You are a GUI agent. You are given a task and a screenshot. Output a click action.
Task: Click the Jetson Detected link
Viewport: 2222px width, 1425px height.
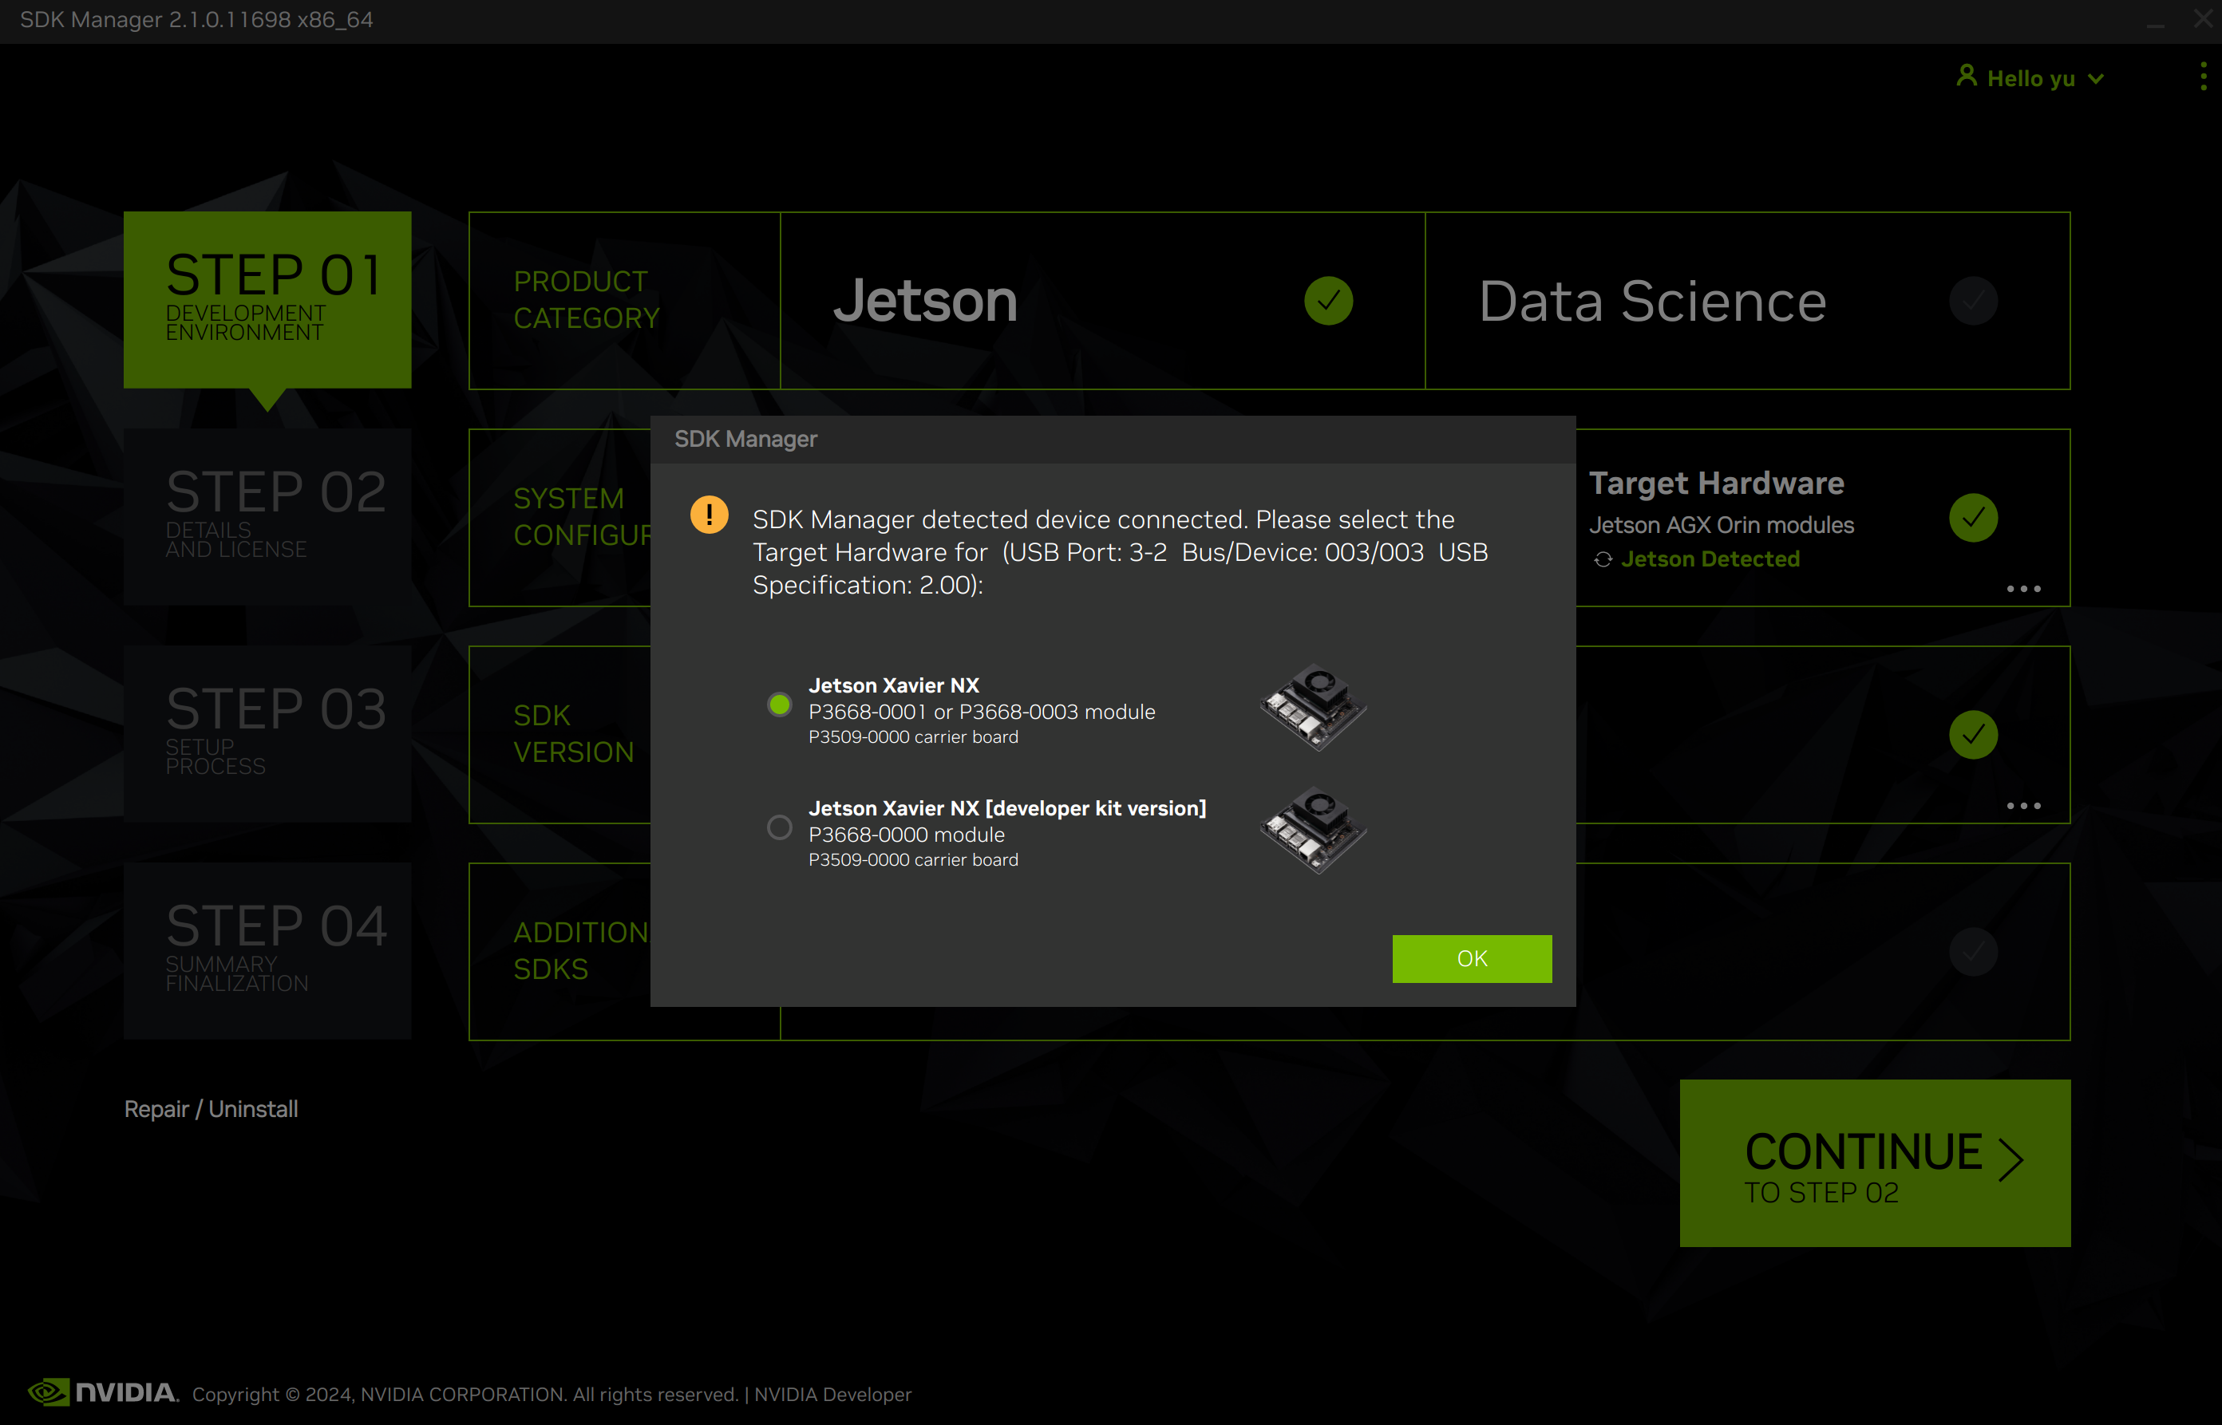[1710, 559]
